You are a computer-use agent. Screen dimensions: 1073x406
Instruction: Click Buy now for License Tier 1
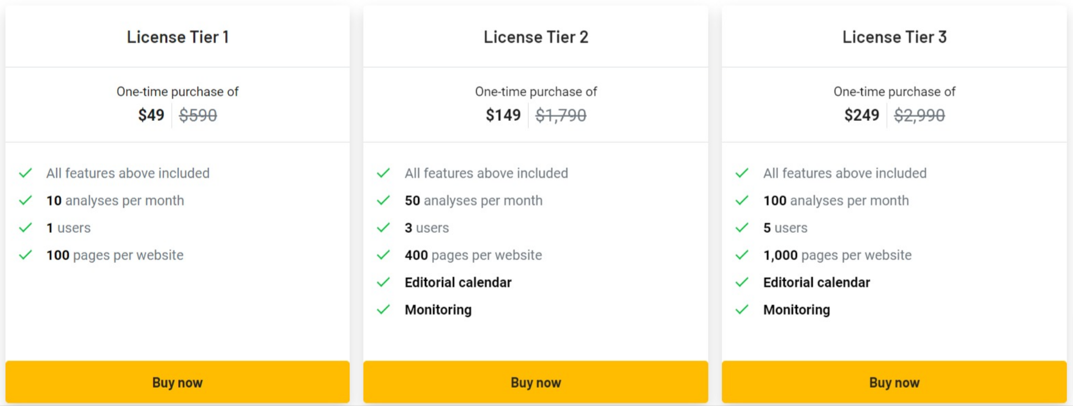pyautogui.click(x=177, y=382)
